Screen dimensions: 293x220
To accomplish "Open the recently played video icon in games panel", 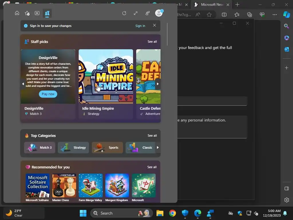I will tap(37, 13).
